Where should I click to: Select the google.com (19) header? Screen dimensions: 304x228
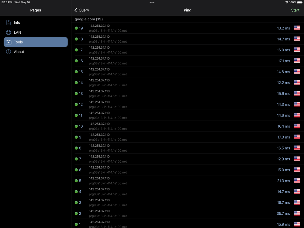[89, 19]
